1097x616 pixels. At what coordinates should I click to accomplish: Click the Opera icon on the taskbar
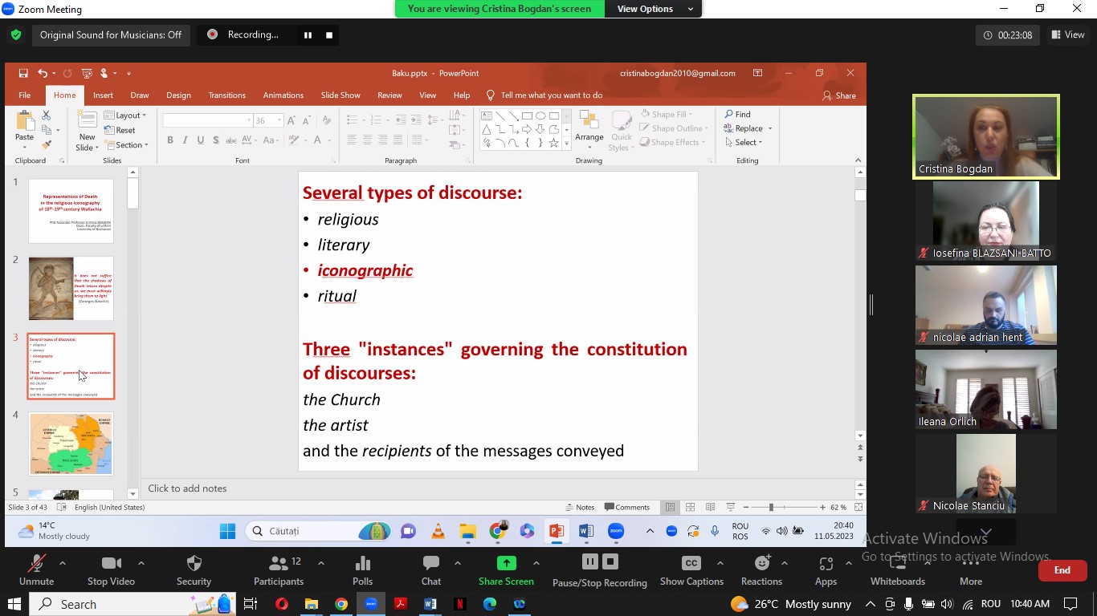pyautogui.click(x=282, y=604)
